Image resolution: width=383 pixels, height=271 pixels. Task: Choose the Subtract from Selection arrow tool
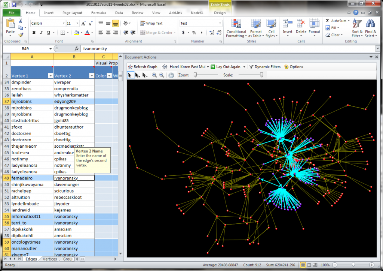(x=145, y=75)
